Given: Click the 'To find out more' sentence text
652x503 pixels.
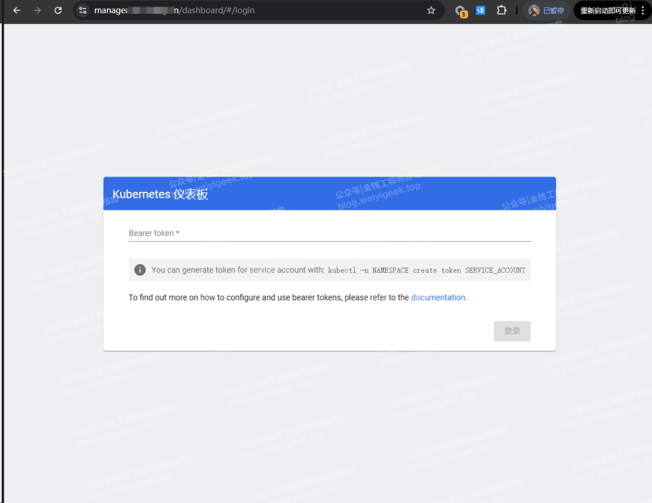Looking at the screenshot, I should pyautogui.click(x=298, y=297).
